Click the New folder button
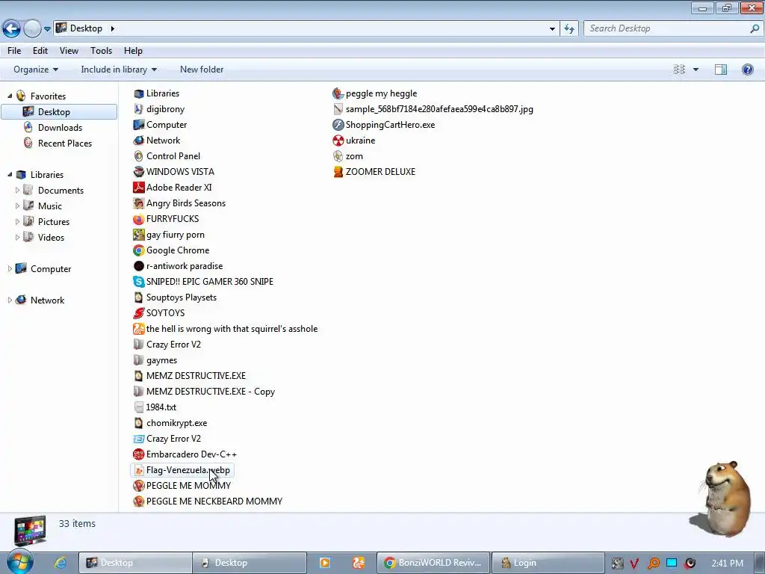The image size is (765, 574). coord(202,70)
